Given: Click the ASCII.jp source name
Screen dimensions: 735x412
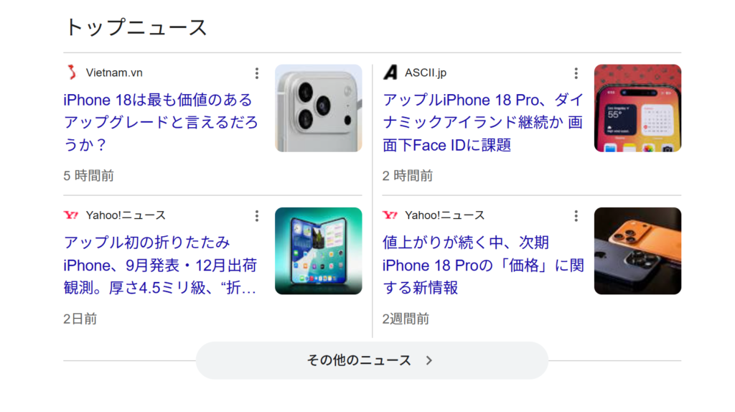Looking at the screenshot, I should (x=426, y=72).
